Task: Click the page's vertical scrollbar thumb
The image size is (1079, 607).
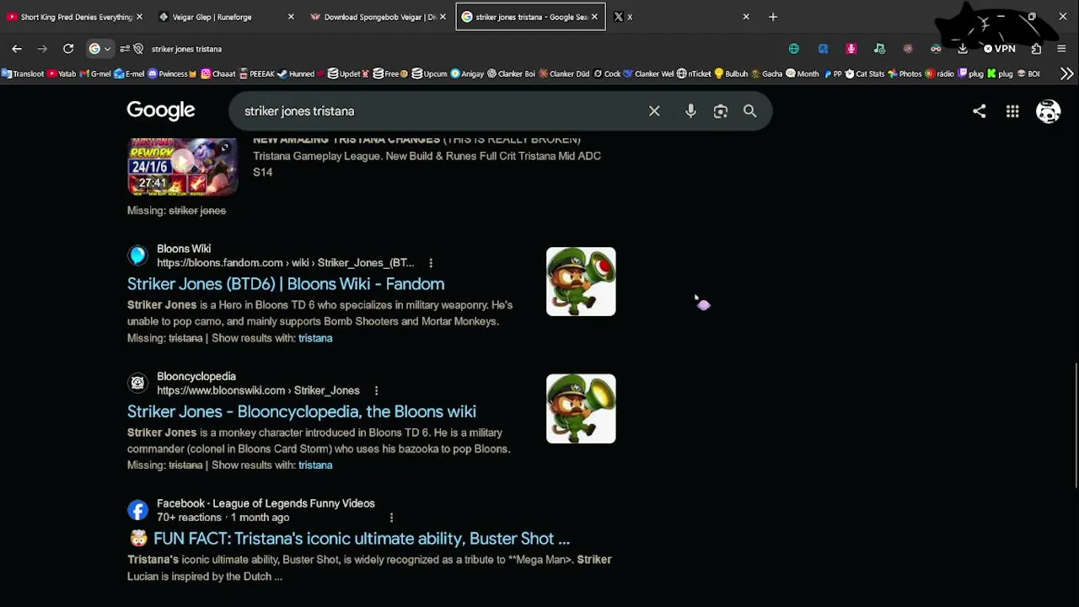Action: pos(1076,425)
